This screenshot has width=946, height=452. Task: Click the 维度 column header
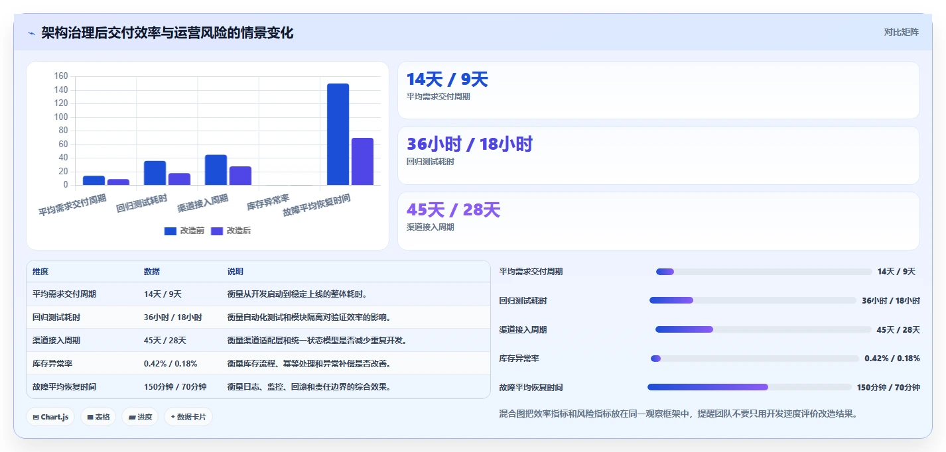point(40,272)
